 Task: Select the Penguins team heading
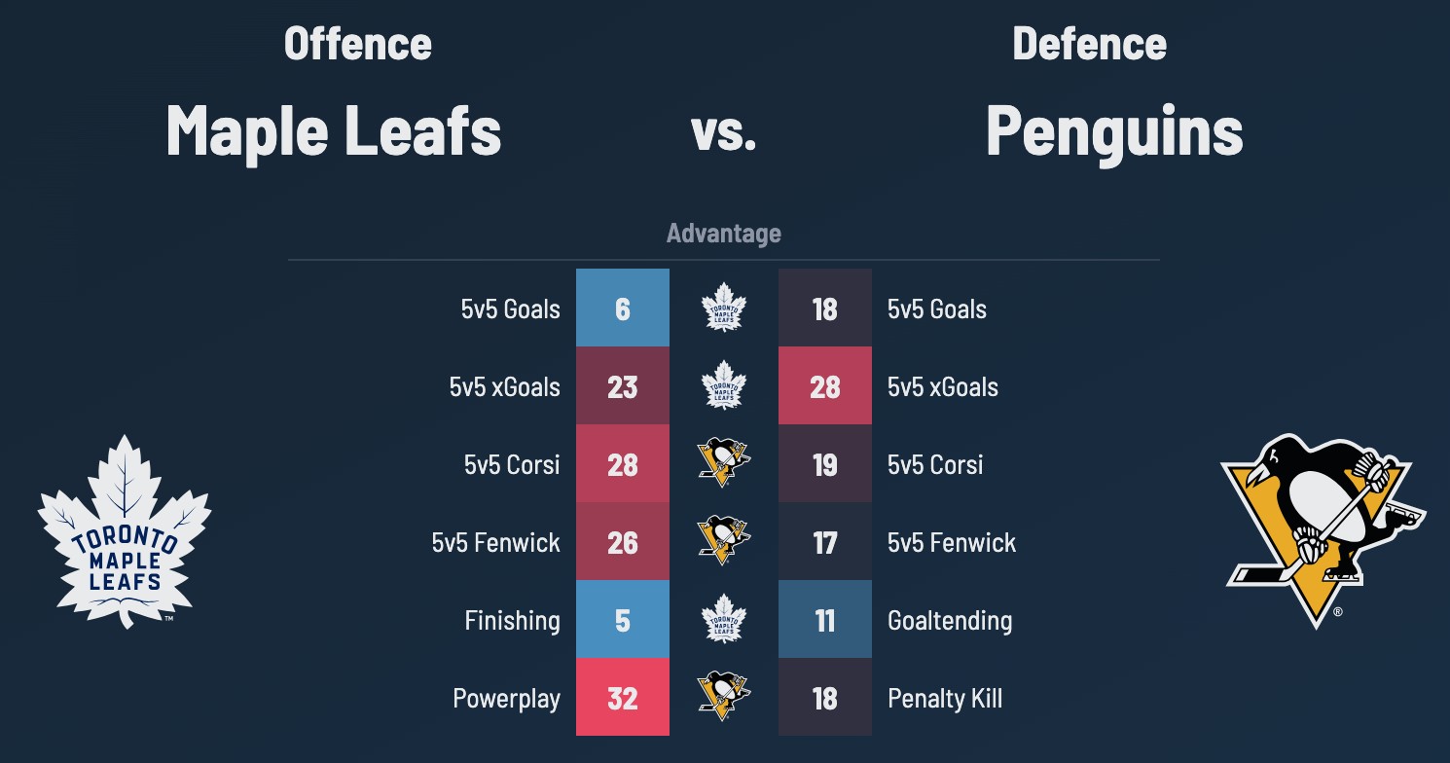pyautogui.click(x=1114, y=130)
